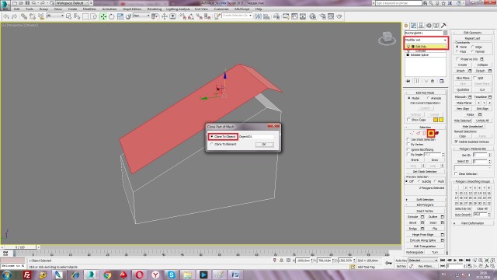
Task: Enable Show Cage checkbox
Action: click(x=408, y=120)
